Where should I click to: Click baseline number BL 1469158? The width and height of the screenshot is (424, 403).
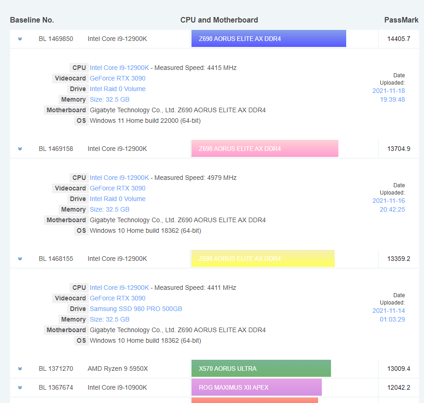56,149
